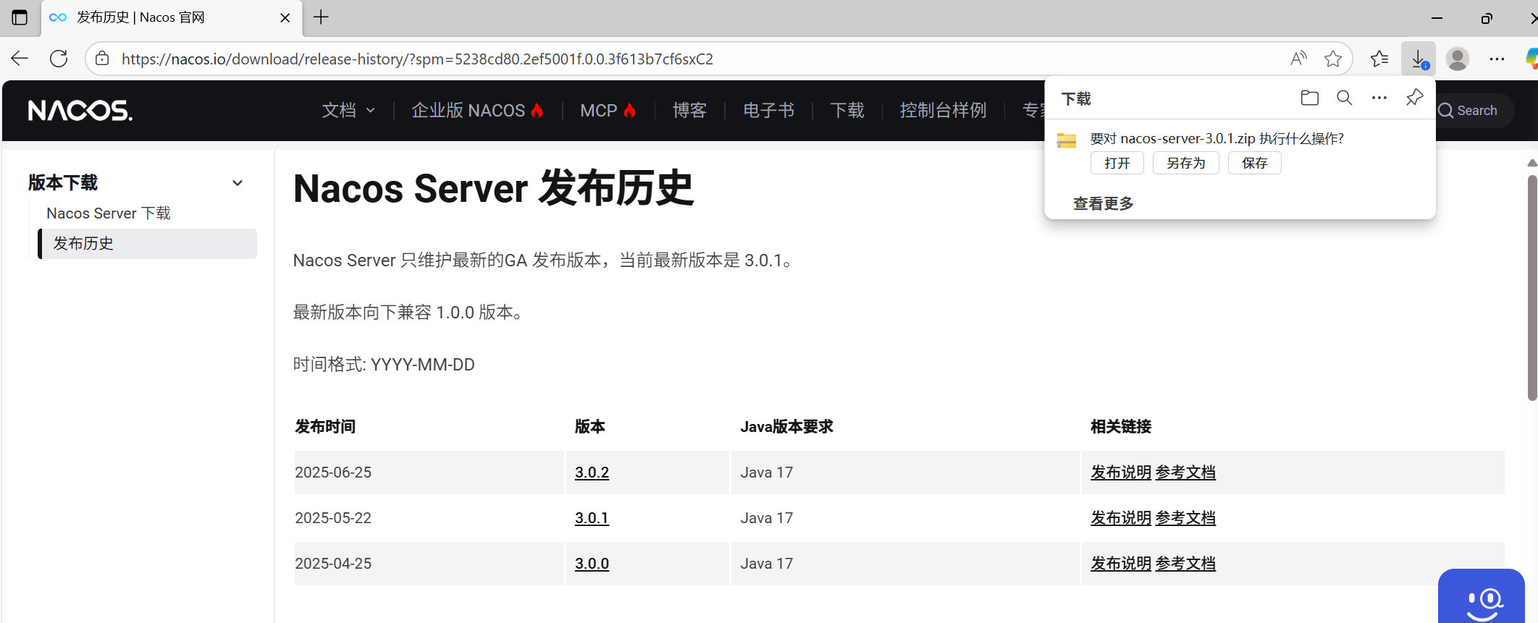Open 发布说明 for the 3.0.0 row

pyautogui.click(x=1121, y=563)
